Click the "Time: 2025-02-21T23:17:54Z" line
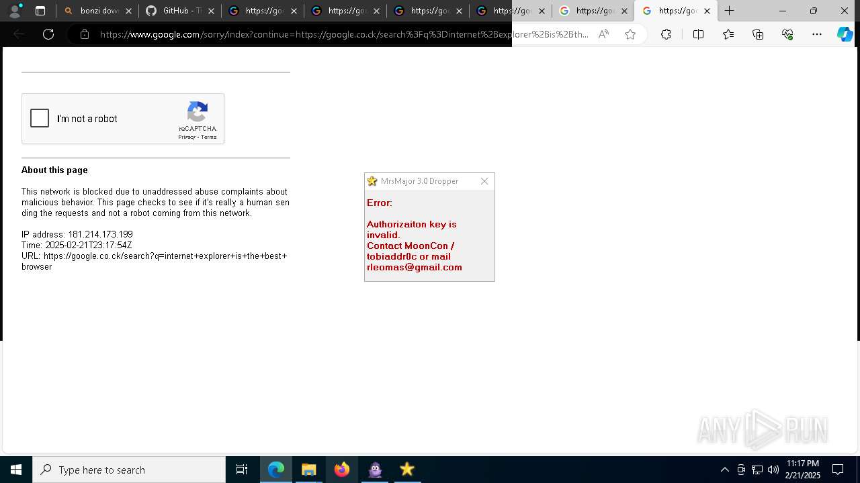 click(77, 246)
